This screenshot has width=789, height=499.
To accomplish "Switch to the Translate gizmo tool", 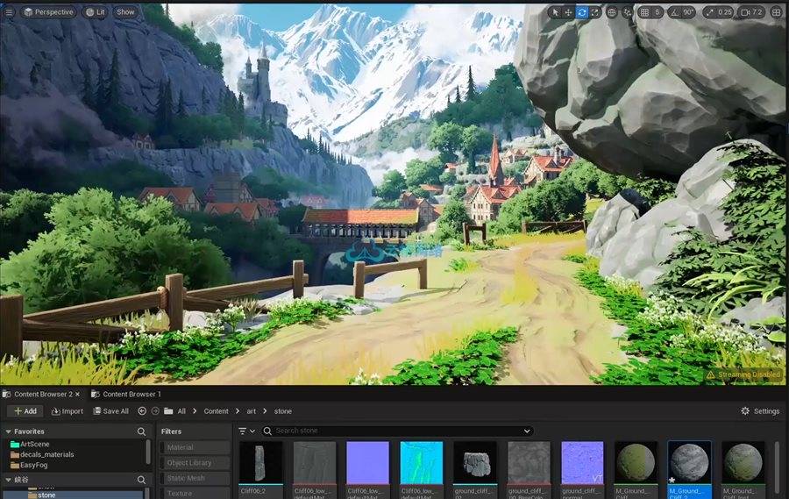I will [568, 12].
